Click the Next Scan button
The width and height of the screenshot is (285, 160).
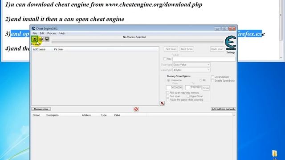187,49
